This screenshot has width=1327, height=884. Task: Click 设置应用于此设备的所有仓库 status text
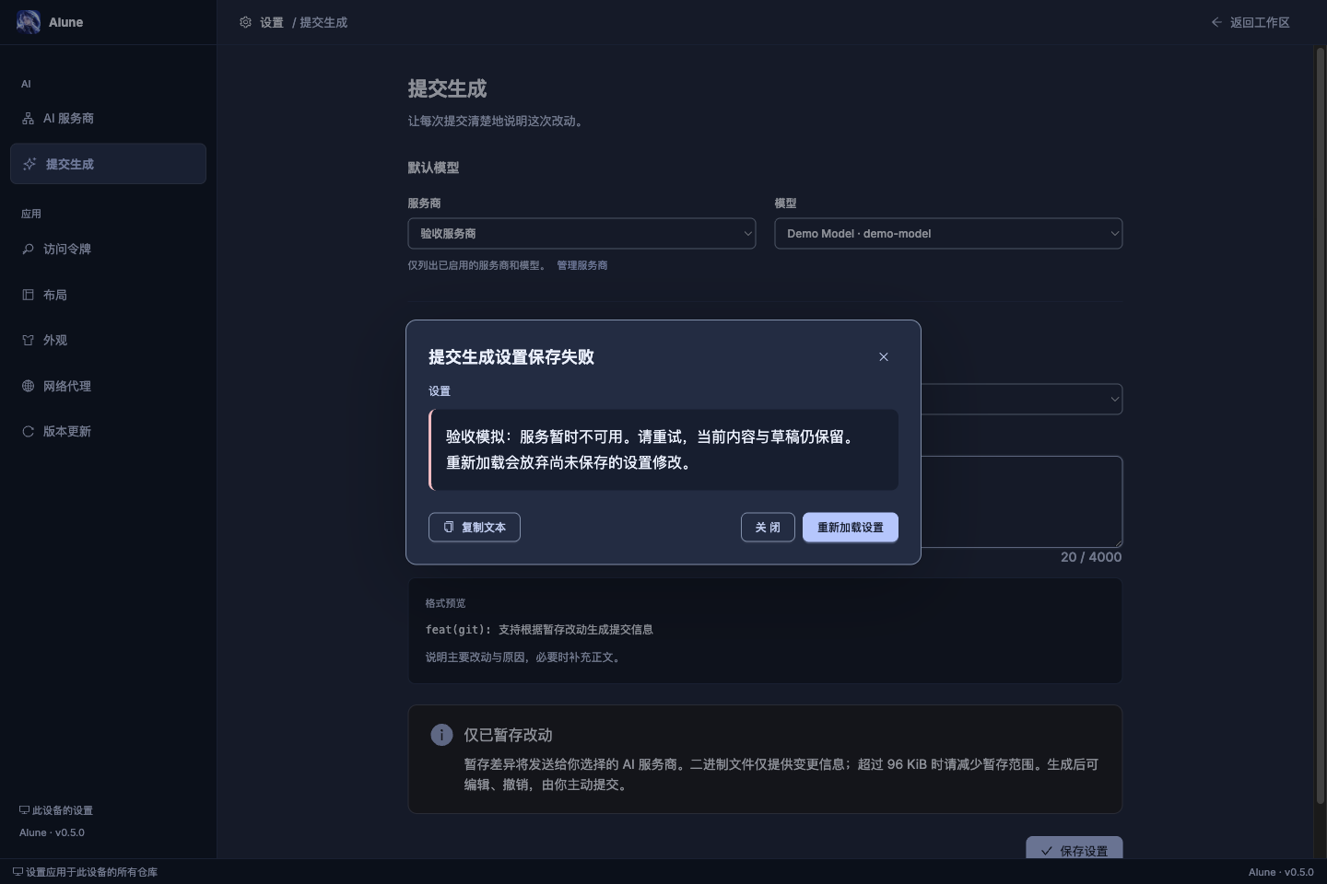coord(91,872)
